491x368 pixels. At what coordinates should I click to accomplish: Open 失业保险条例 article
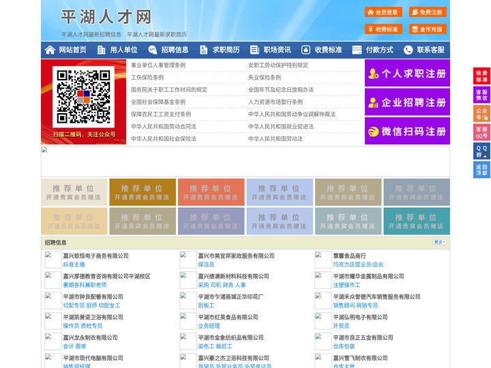click(x=265, y=77)
